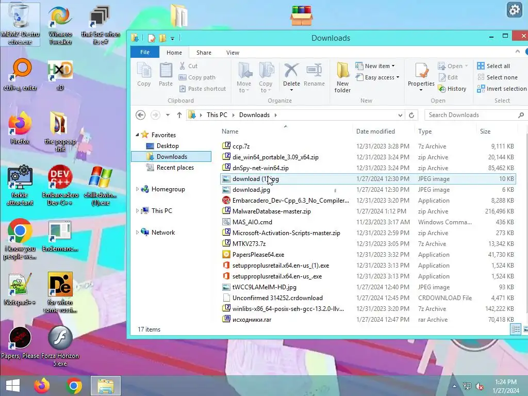Click the Rename ribbon icon

(314, 75)
